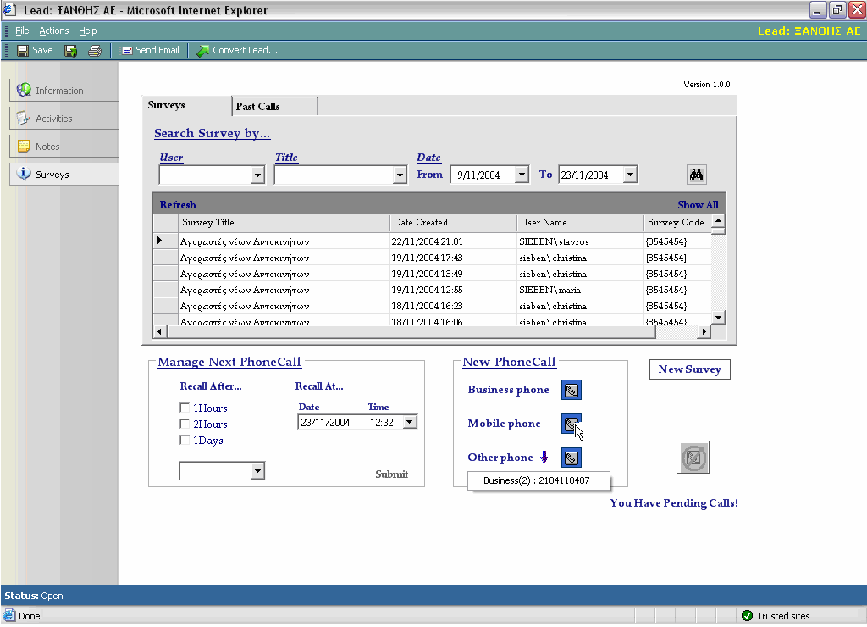The image size is (867, 627).
Task: Click the Business(2) : 2104110407 tooltip
Action: pos(538,480)
